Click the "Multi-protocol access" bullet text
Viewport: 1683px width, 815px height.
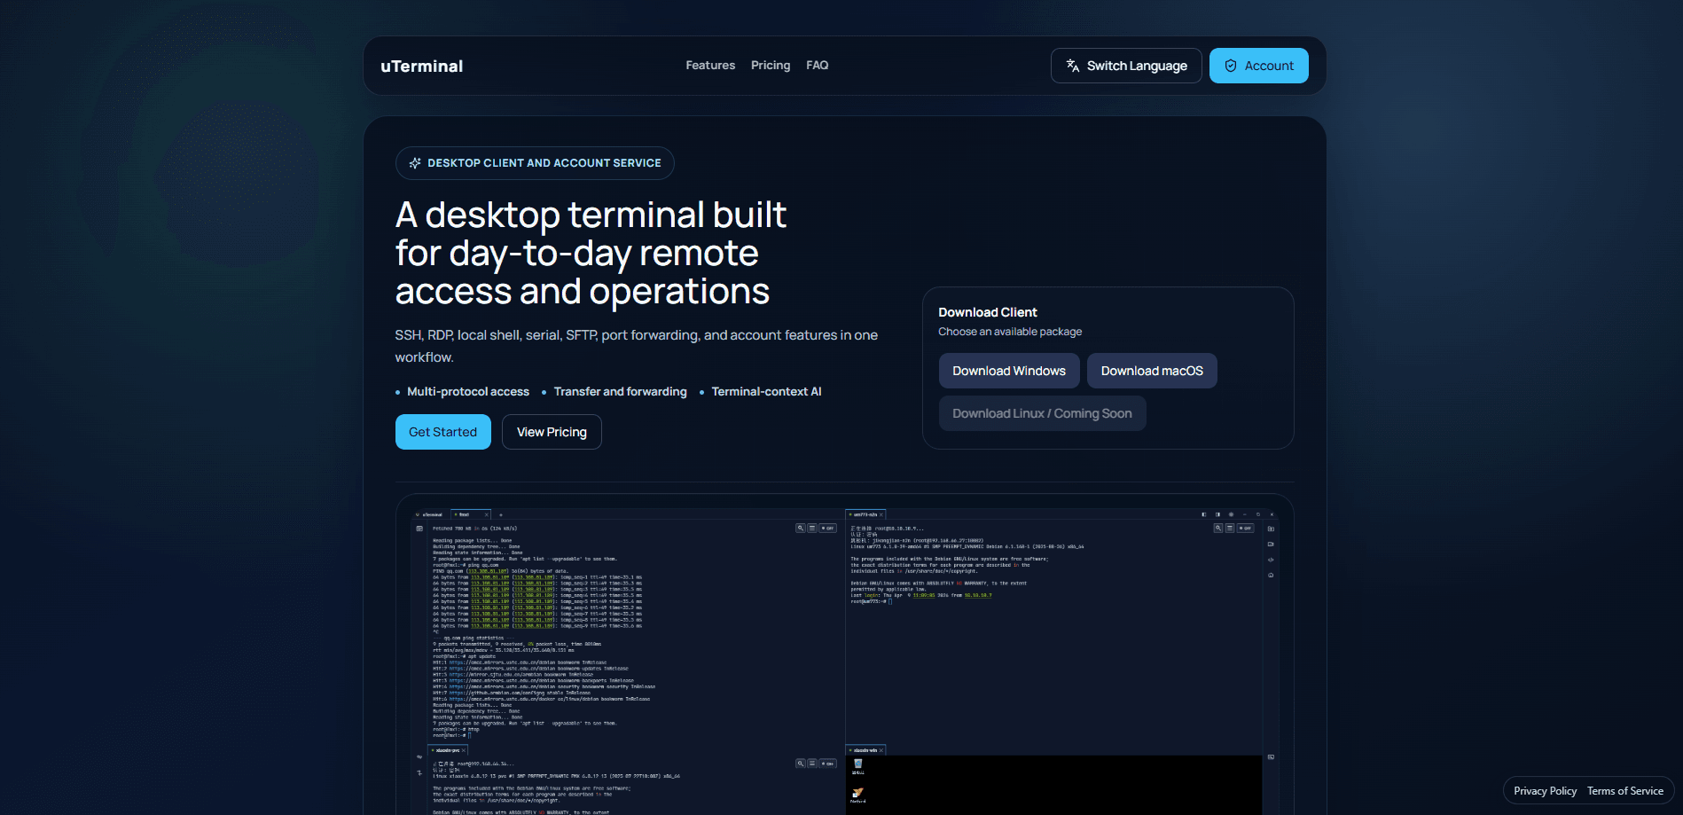pos(468,392)
